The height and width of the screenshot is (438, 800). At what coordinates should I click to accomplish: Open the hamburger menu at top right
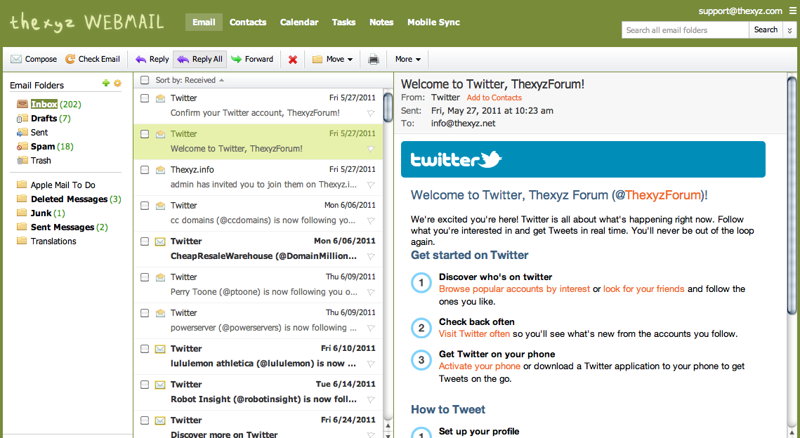pos(792,11)
